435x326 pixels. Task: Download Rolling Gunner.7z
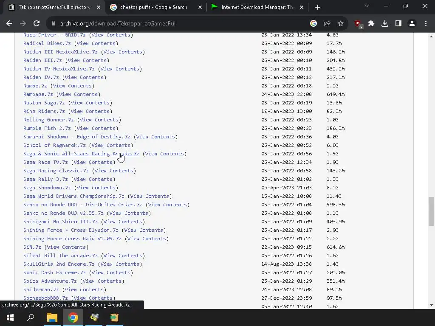coord(48,120)
